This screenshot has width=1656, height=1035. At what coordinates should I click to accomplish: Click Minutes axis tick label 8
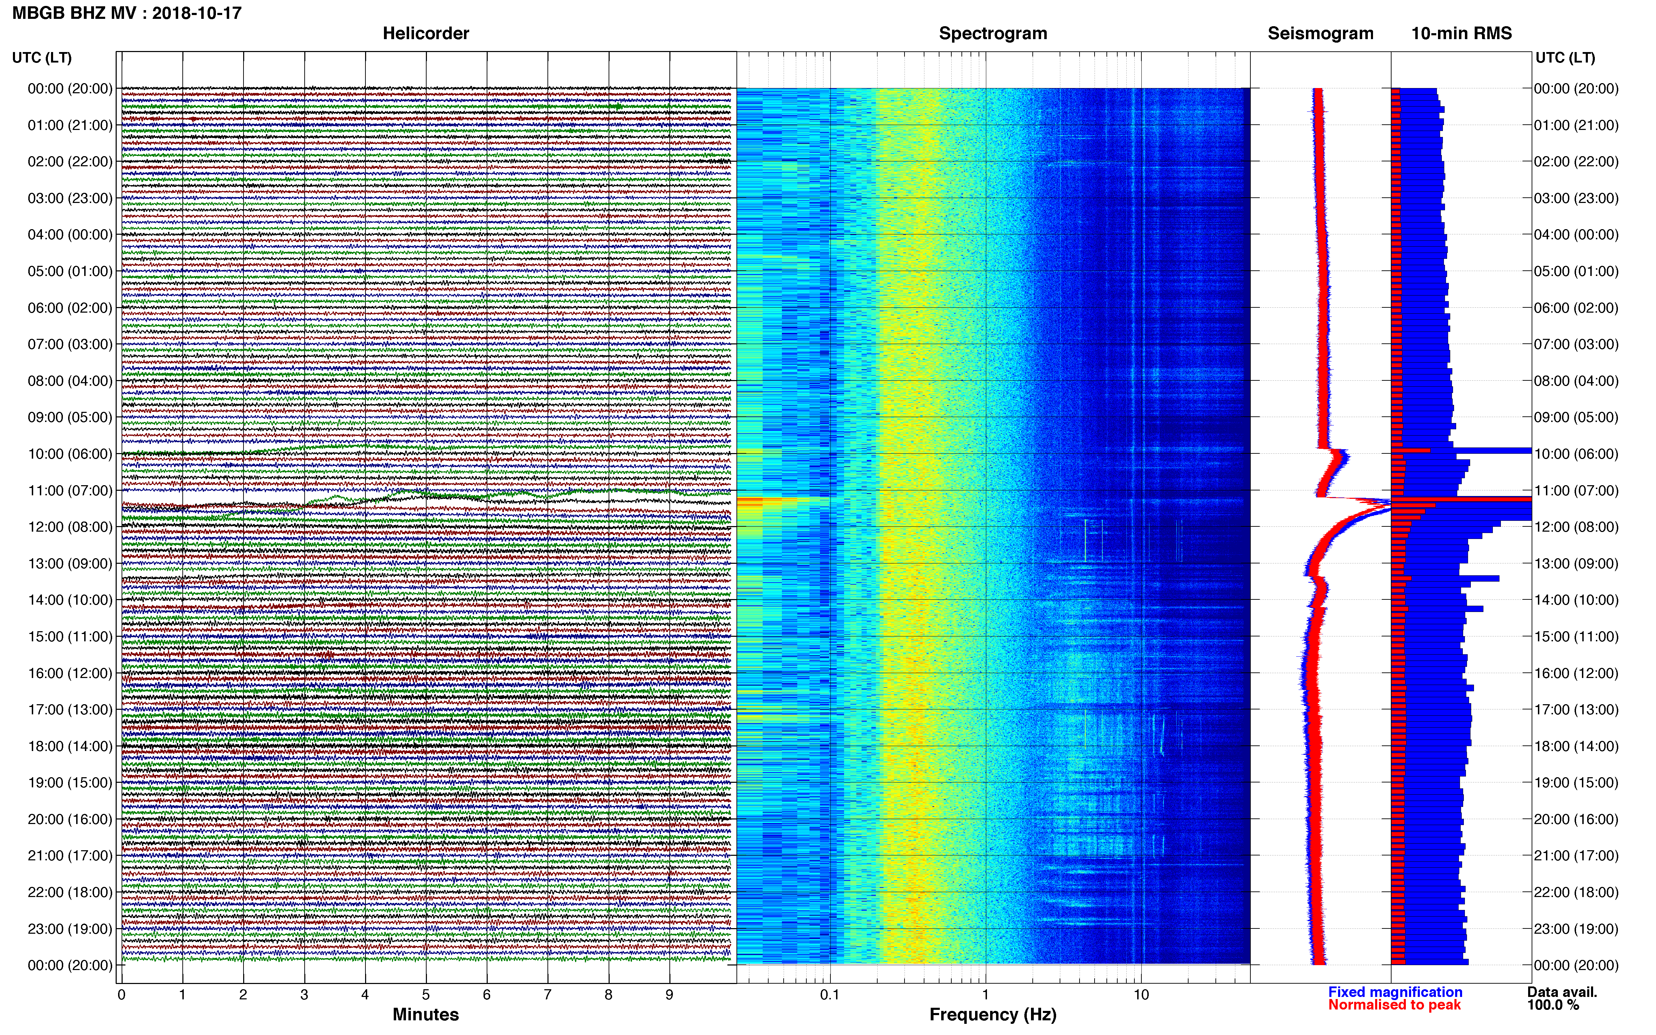click(x=609, y=994)
